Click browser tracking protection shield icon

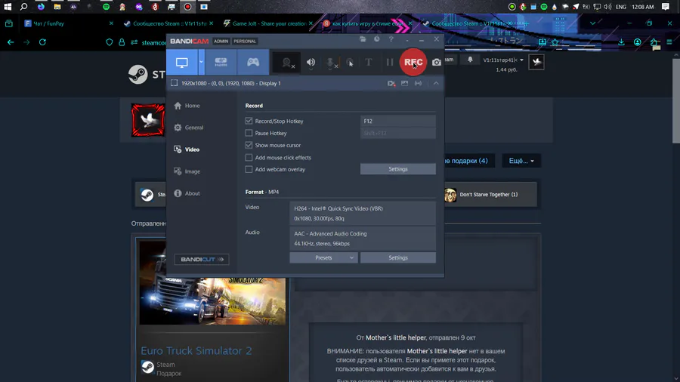click(110, 42)
